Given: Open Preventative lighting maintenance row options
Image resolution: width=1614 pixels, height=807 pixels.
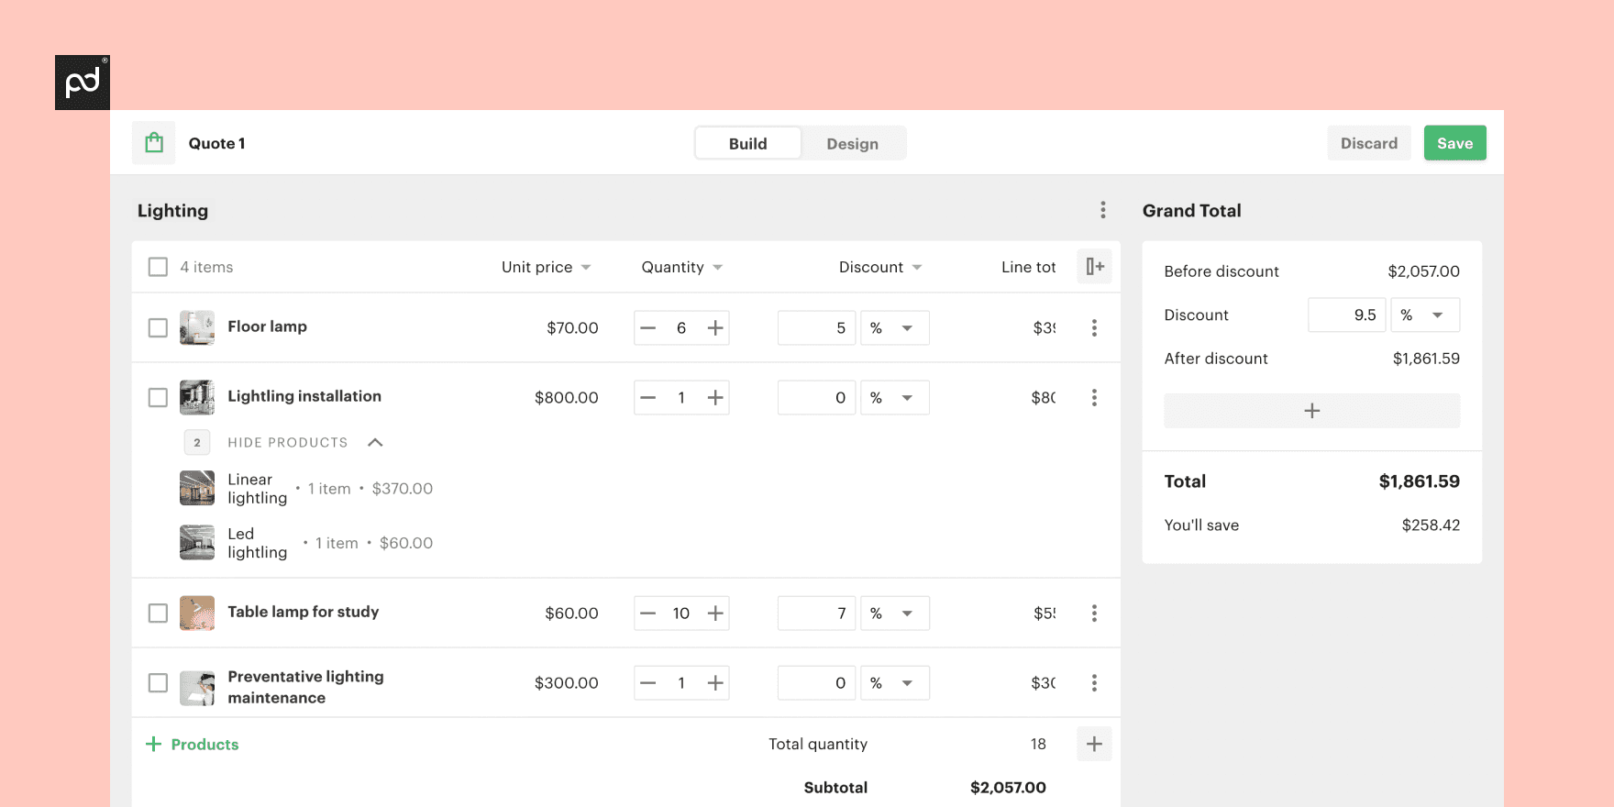Looking at the screenshot, I should [1094, 683].
